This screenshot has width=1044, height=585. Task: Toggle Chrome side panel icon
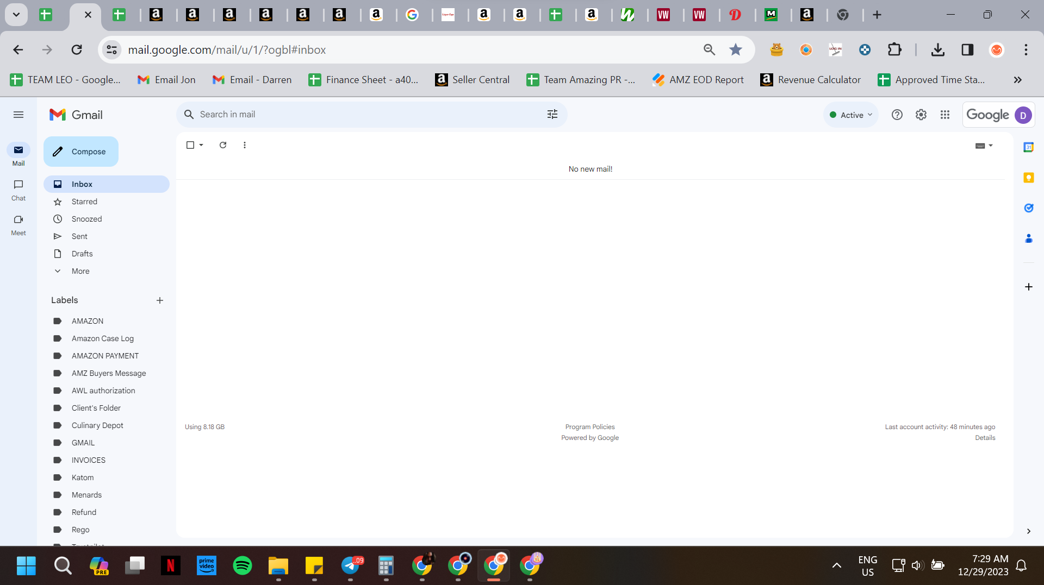967,50
